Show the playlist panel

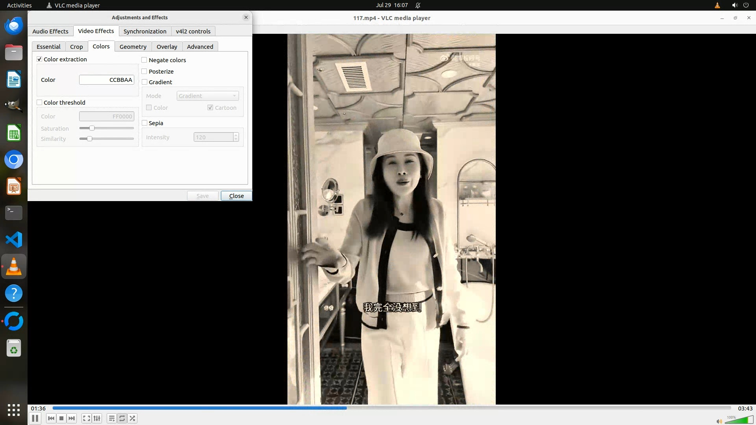[111, 418]
